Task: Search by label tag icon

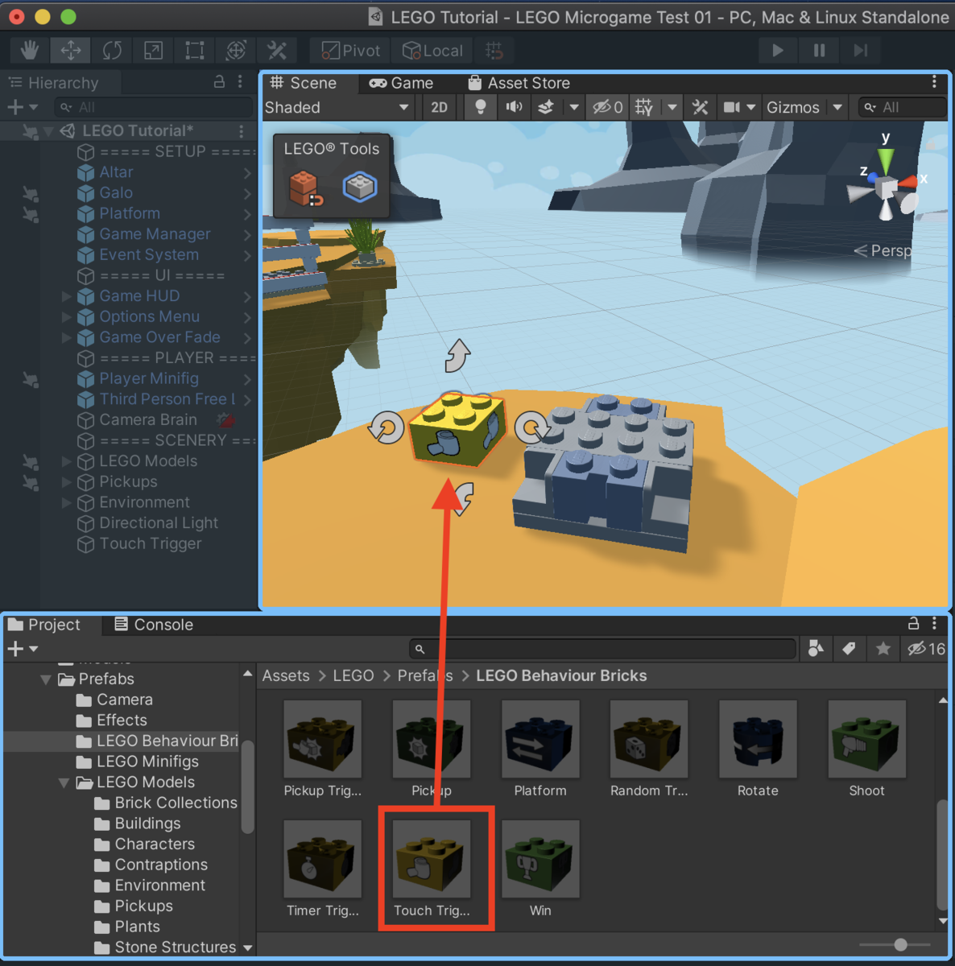Action: [849, 649]
